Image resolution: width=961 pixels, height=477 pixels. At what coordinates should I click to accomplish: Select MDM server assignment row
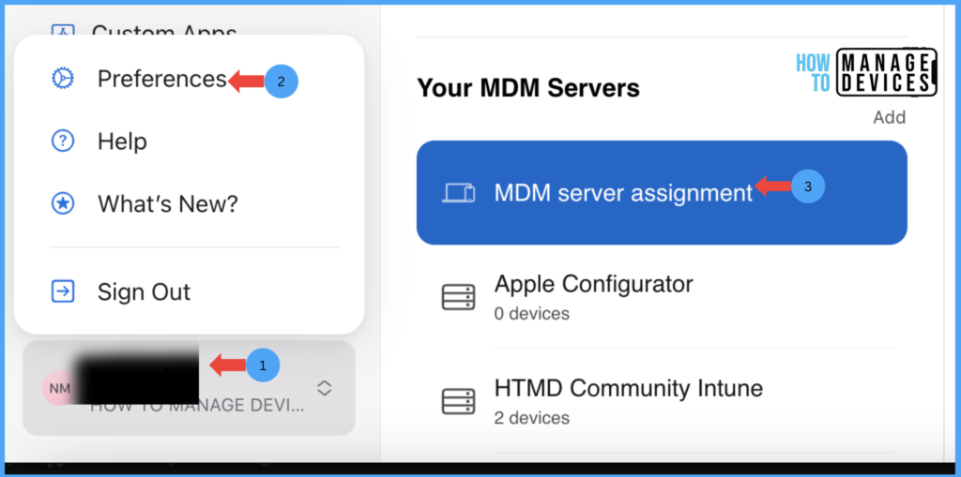click(x=662, y=193)
